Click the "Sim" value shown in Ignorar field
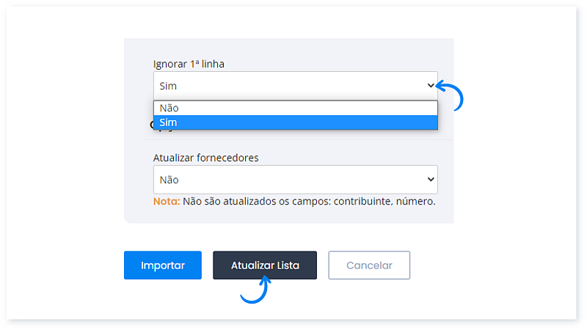Viewport: 587px width, 330px height. coord(168,86)
